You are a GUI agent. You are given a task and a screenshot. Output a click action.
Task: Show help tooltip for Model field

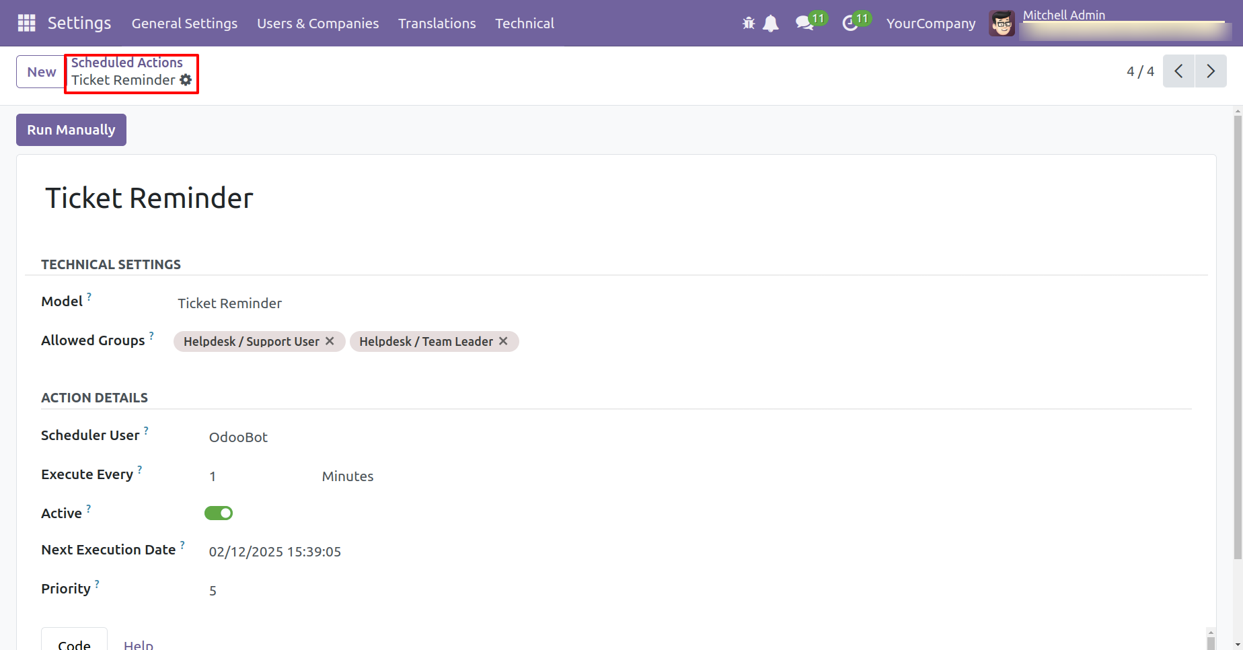click(x=89, y=295)
